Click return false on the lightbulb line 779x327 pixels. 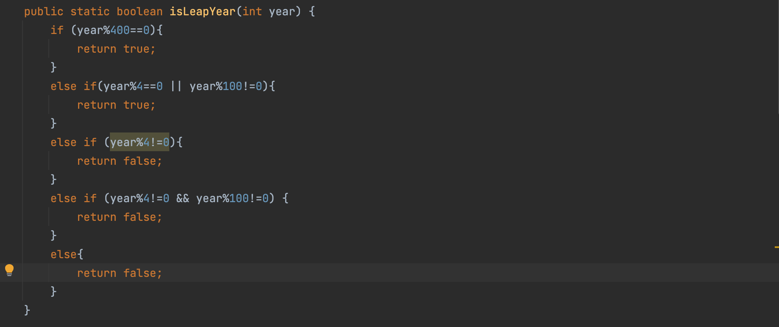(x=119, y=273)
